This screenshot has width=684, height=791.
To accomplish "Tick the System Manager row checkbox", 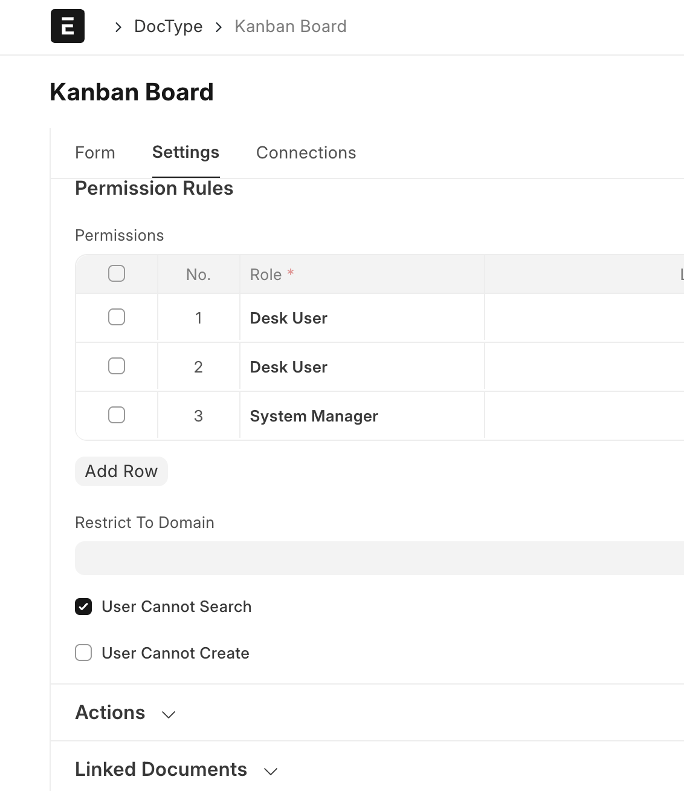I will tap(117, 415).
